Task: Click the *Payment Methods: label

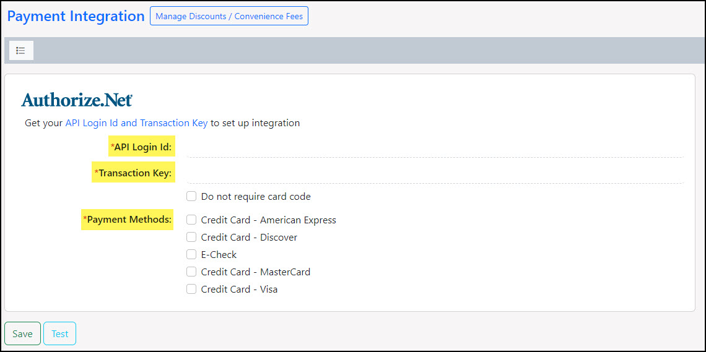Action: pyautogui.click(x=128, y=220)
